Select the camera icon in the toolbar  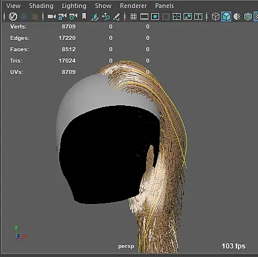(x=52, y=16)
